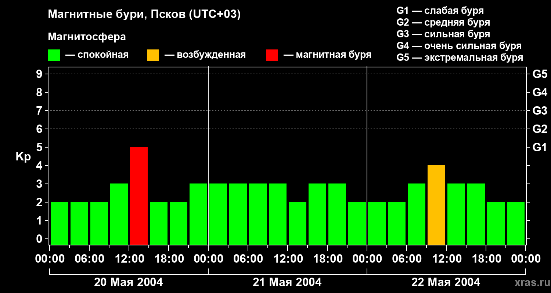Click the '12:00' time label above 22 Мая
Screen dimensions: 551x293
click(446, 259)
